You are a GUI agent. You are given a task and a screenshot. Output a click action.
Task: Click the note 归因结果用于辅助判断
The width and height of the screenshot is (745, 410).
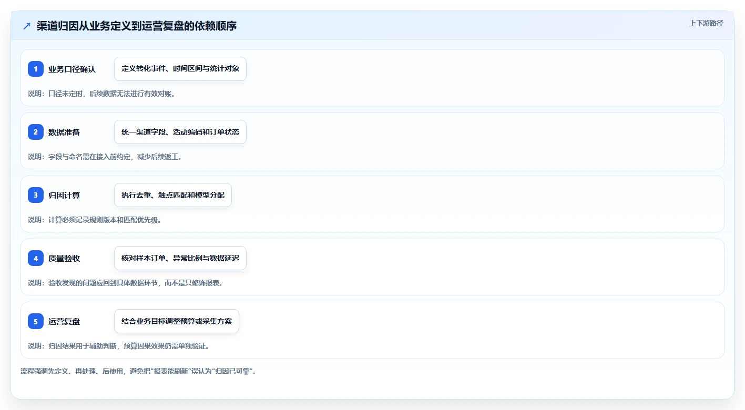[119, 346]
